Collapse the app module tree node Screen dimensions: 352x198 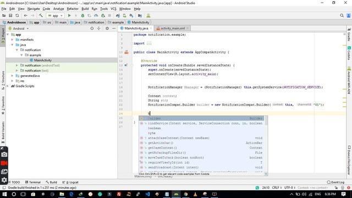(8, 35)
